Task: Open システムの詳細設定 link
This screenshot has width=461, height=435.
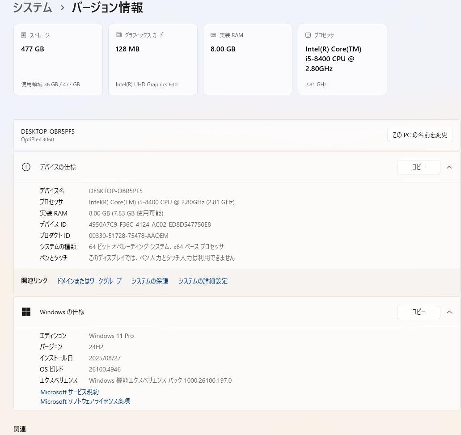Action: tap(203, 281)
